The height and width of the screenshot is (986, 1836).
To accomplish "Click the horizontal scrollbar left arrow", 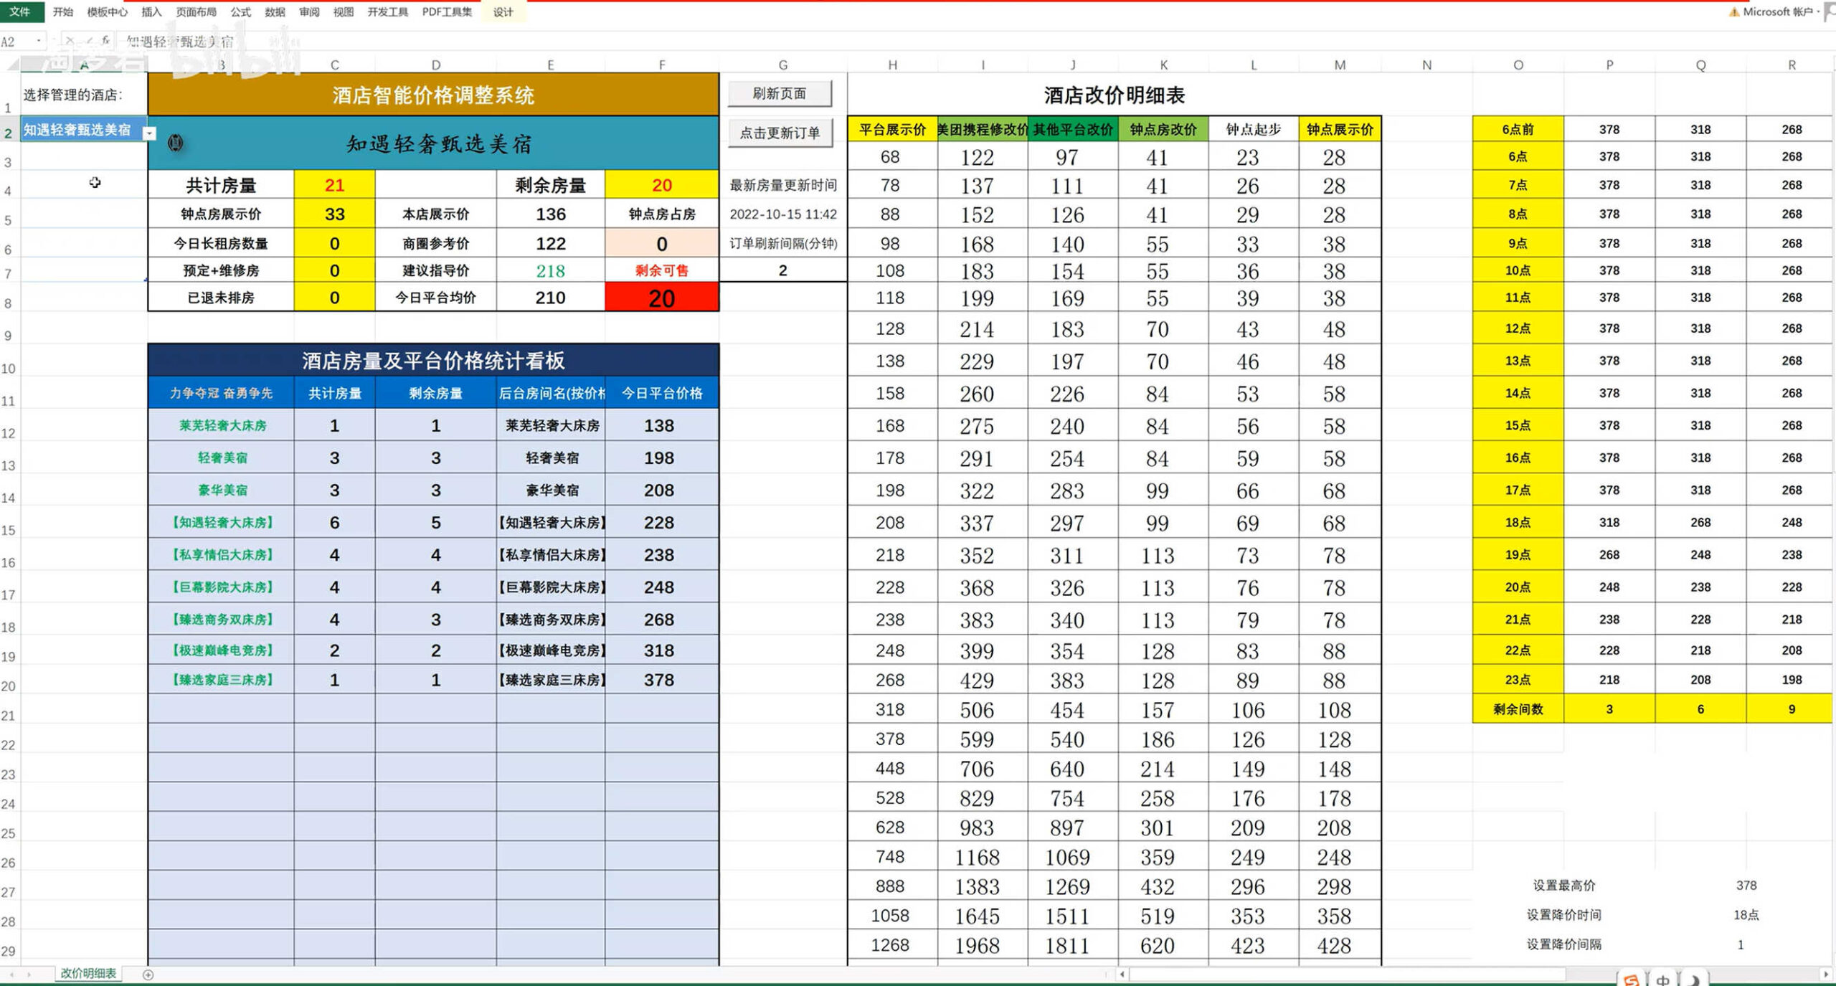I will pyautogui.click(x=1123, y=975).
